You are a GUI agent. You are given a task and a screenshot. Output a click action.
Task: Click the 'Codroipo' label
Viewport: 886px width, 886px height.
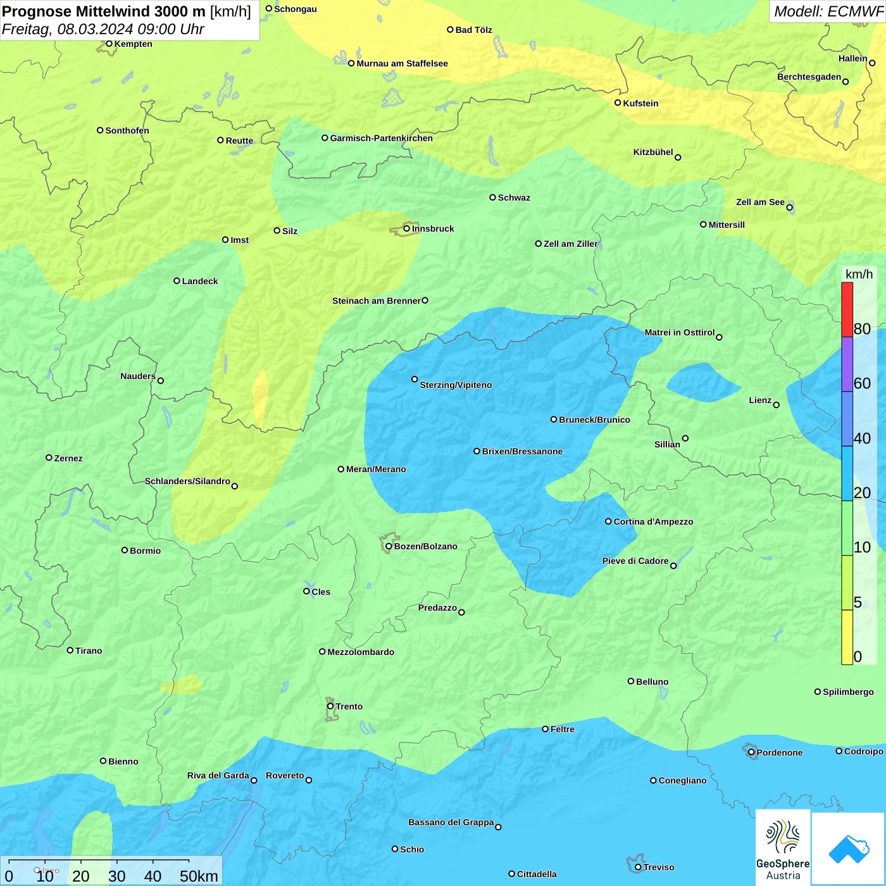(x=864, y=751)
